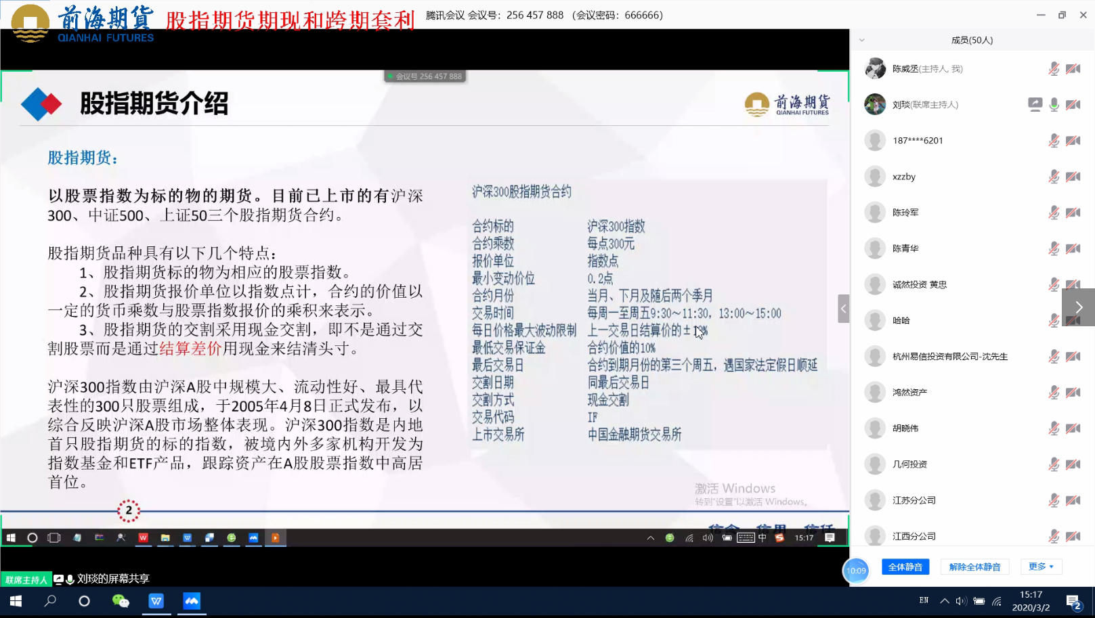
Task: Toggle camera icon for 陈青华
Action: tap(1073, 248)
